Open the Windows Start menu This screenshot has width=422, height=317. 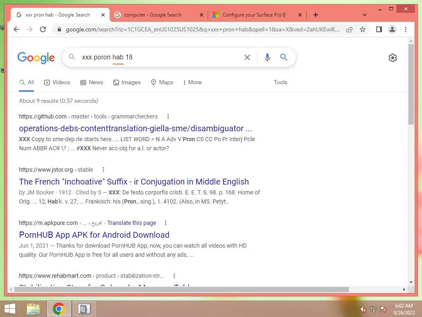point(10,309)
